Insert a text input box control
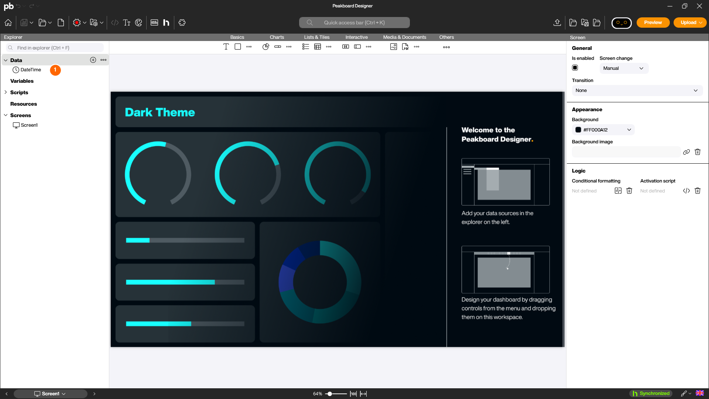This screenshot has width=709, height=399. tap(357, 47)
